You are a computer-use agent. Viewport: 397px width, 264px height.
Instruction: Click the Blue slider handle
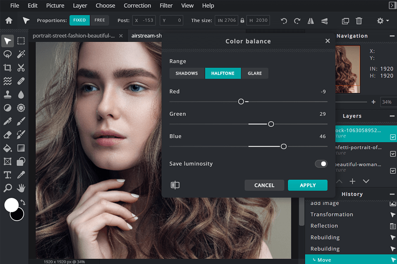pos(284,146)
